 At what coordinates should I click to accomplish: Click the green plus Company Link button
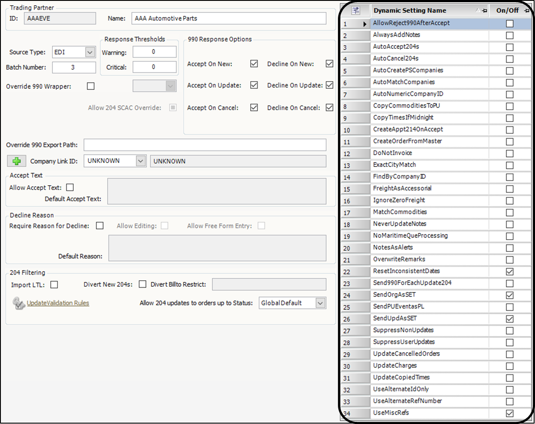coord(17,161)
